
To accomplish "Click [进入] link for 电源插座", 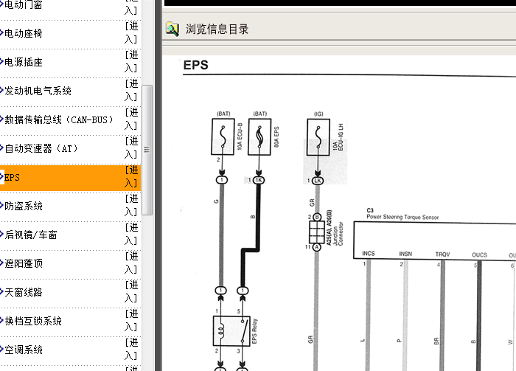I will pyautogui.click(x=131, y=61).
